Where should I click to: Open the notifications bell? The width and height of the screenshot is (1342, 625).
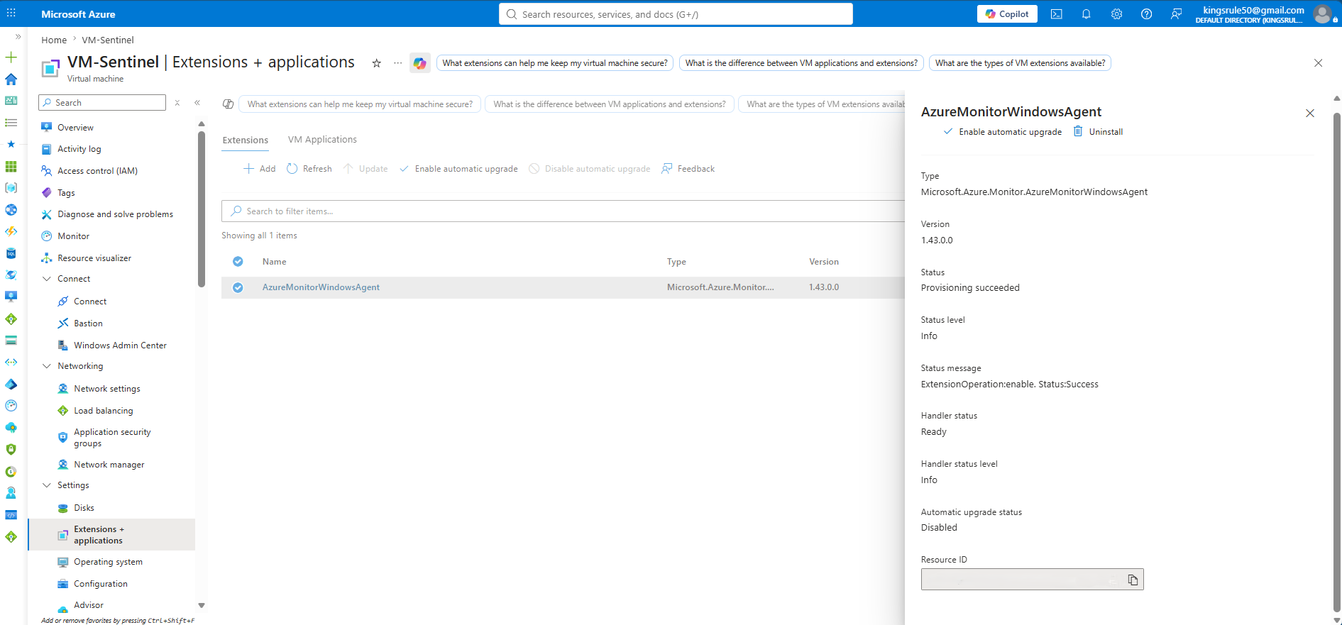[x=1087, y=14]
